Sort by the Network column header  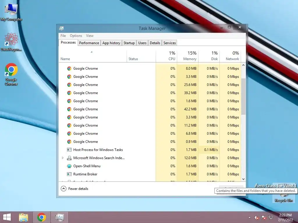pyautogui.click(x=230, y=56)
